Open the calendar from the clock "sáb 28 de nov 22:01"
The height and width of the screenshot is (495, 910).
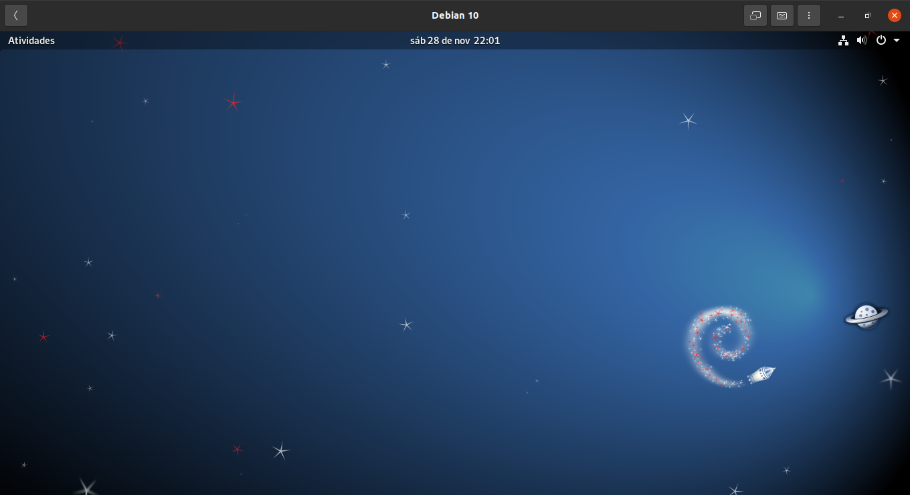[x=455, y=41]
